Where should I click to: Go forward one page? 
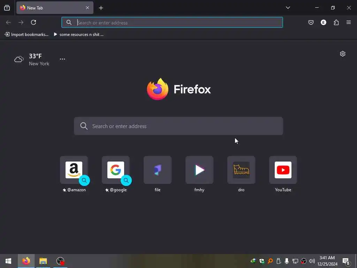[21, 22]
